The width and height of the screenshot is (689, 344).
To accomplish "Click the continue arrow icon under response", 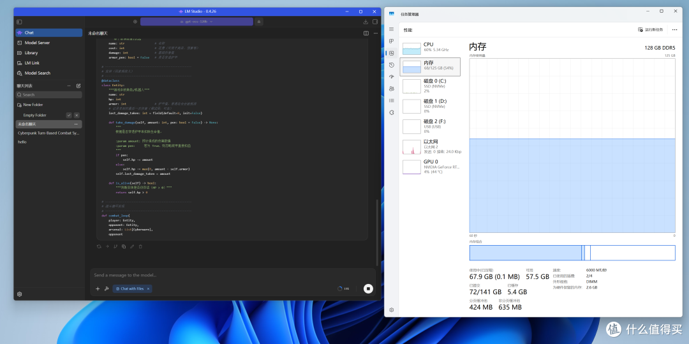I will (x=107, y=246).
